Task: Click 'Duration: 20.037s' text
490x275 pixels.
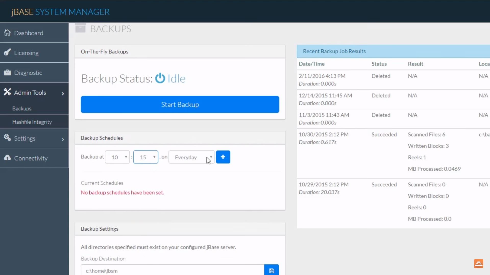Action: (319, 192)
